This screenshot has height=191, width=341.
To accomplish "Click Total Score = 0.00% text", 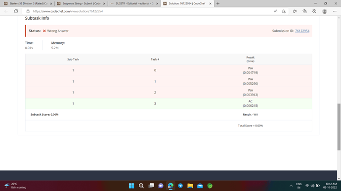I will click(250, 126).
